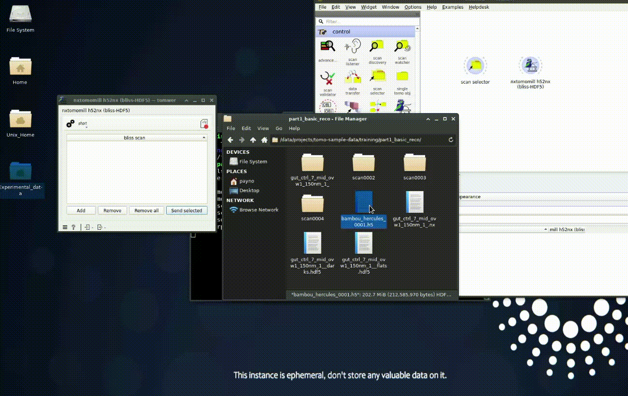
Task: Open the Home desktop folder icon
Action: [20, 71]
